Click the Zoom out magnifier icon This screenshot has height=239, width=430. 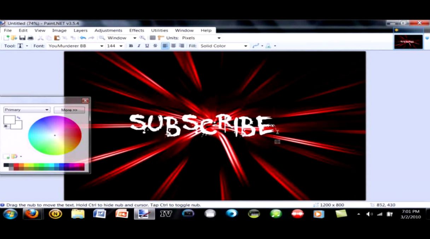pos(101,38)
